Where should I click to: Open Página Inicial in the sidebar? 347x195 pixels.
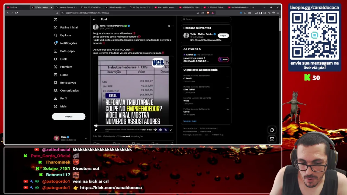[x=66, y=27]
